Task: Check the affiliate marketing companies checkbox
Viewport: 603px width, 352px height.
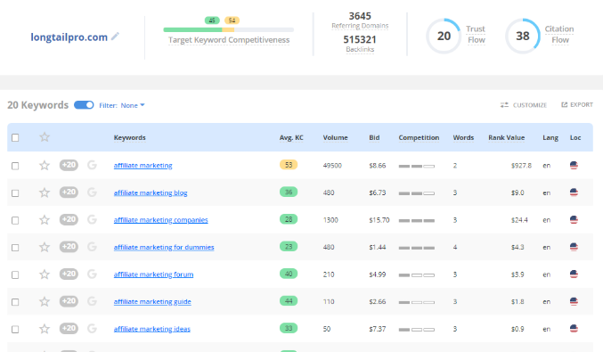Action: point(15,220)
